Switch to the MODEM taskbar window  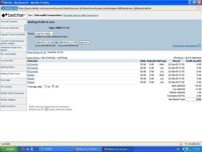(x=54, y=149)
